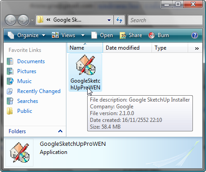Minimize the Explorer window

pos(167,4)
